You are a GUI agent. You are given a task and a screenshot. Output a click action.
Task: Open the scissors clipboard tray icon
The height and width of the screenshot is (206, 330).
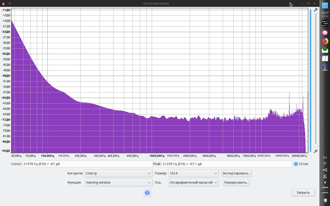point(325,176)
